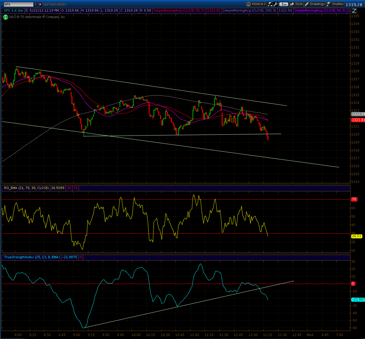The width and height of the screenshot is (365, 339).
Task: Open the Studies menu
Action: tap(335, 4)
